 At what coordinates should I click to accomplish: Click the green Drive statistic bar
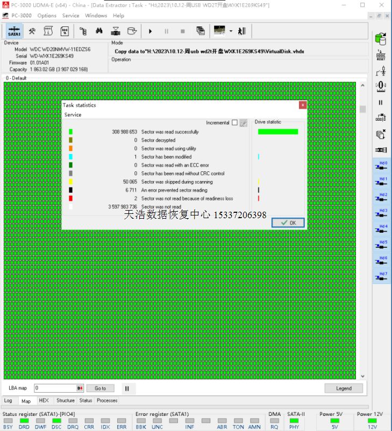click(x=277, y=131)
